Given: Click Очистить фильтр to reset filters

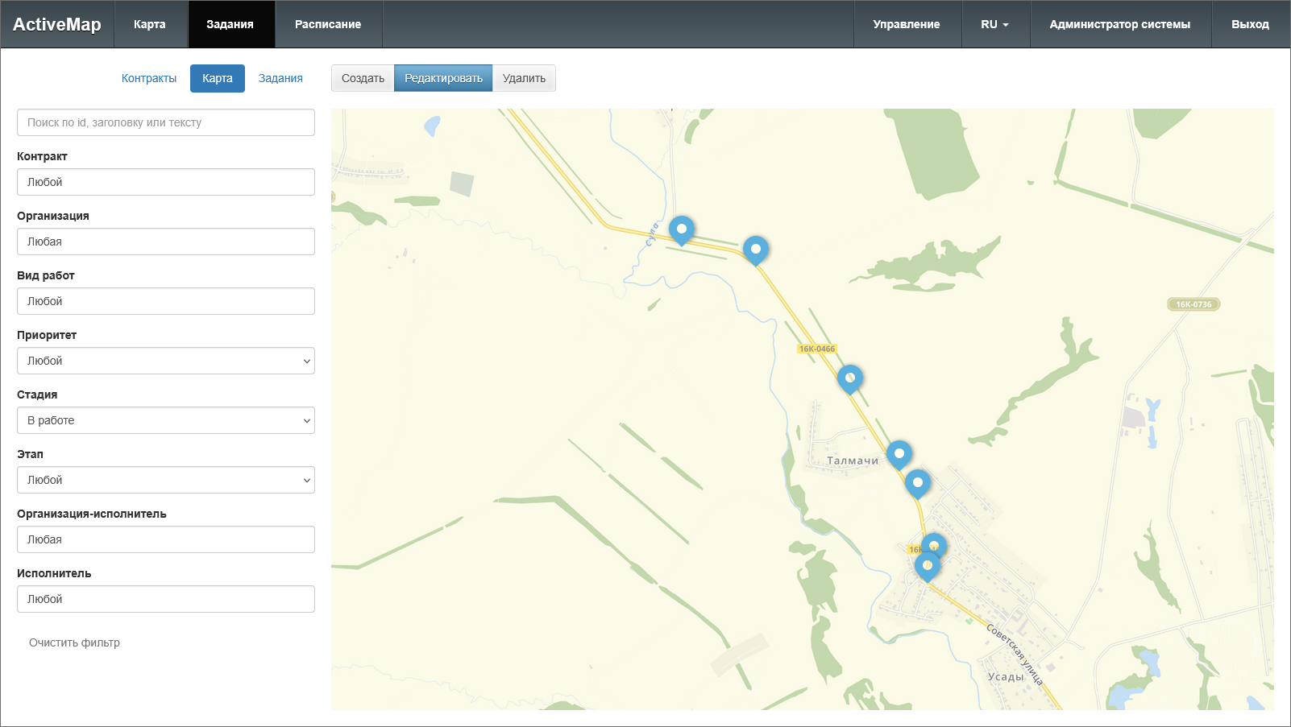Looking at the screenshot, I should click(74, 642).
